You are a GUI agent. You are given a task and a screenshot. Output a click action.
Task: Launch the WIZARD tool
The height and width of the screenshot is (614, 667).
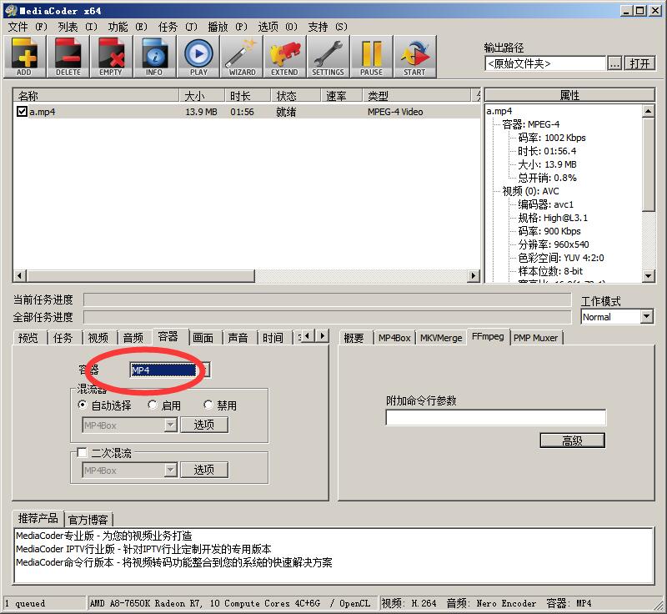[x=242, y=57]
